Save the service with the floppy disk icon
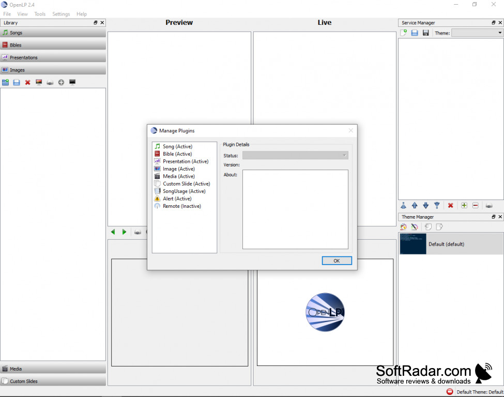The image size is (504, 397). [426, 33]
